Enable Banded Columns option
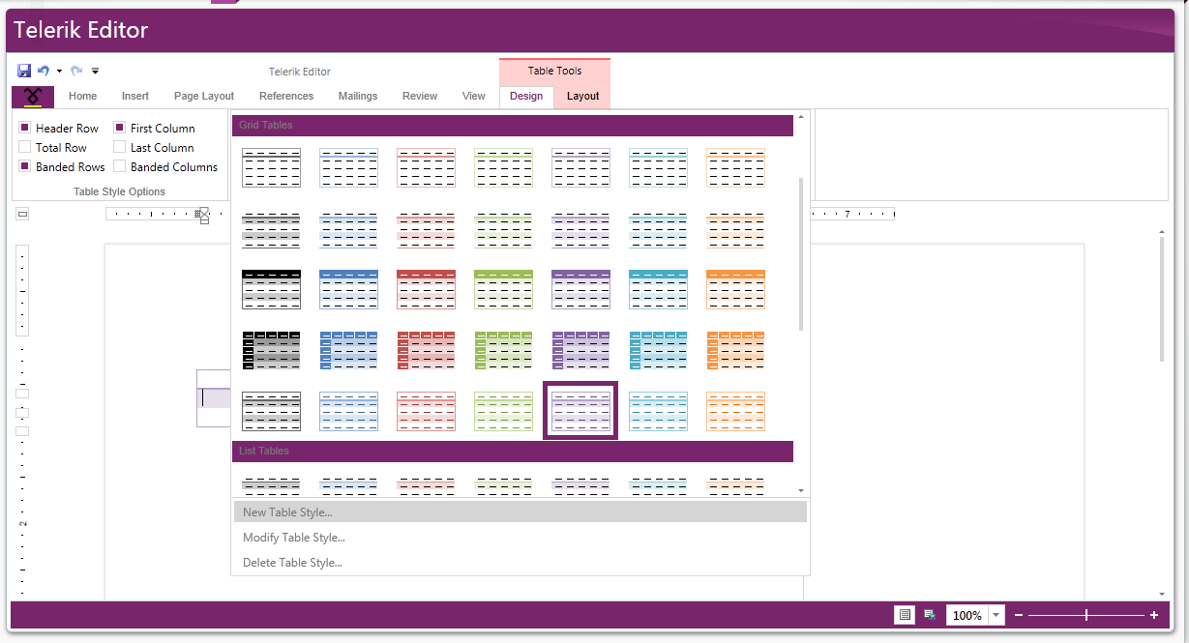Screen dimensions: 1189x643 (x=119, y=166)
